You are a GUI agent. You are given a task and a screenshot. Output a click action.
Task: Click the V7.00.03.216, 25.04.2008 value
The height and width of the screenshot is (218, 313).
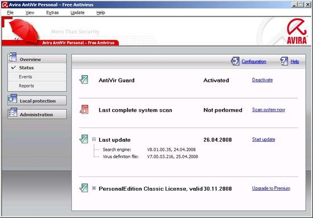point(172,157)
